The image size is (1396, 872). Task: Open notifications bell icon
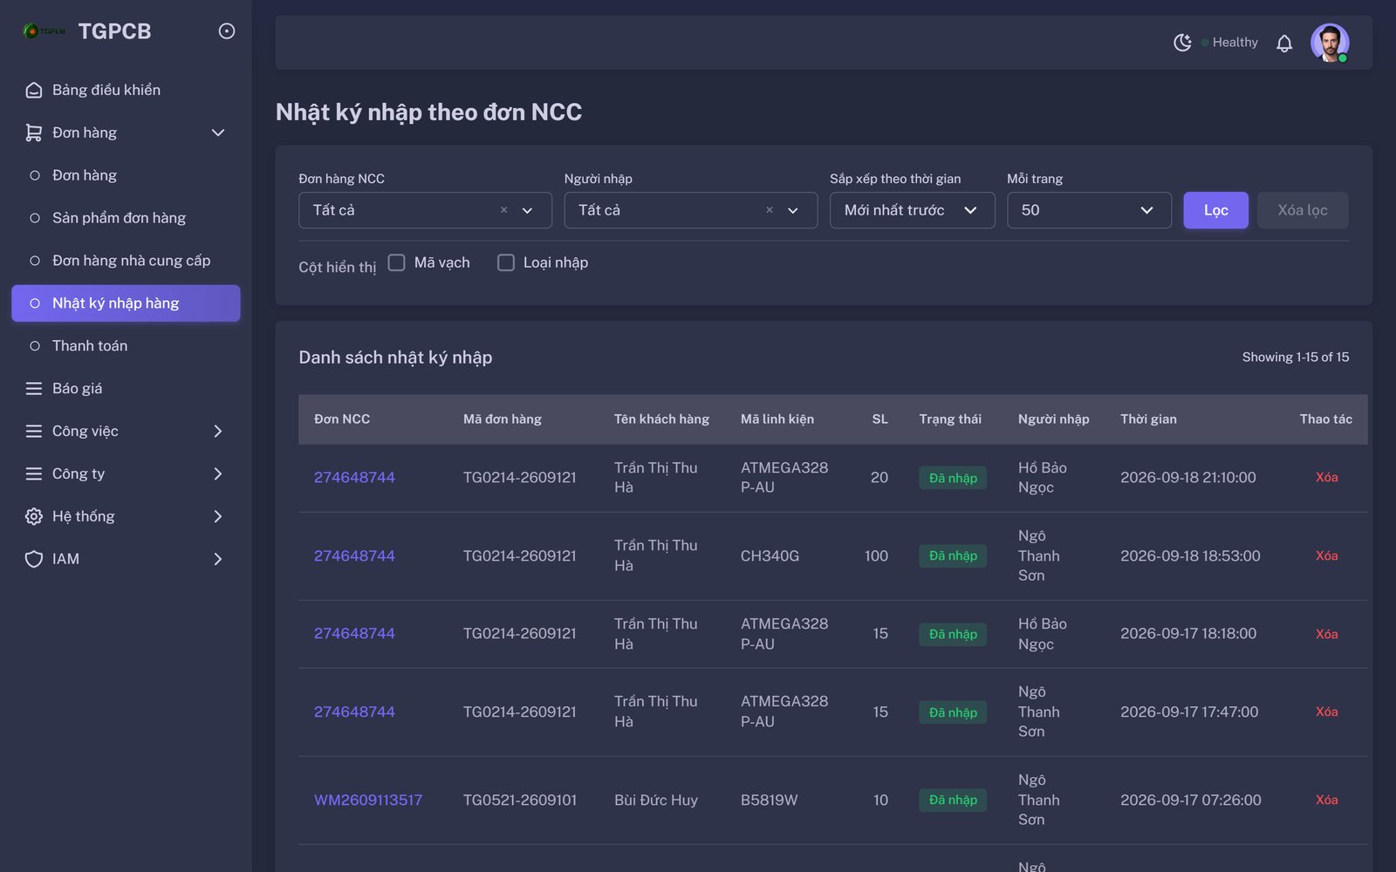coord(1284,43)
